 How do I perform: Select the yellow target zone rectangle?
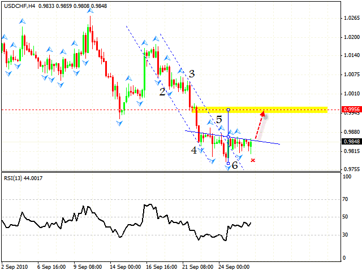point(260,110)
